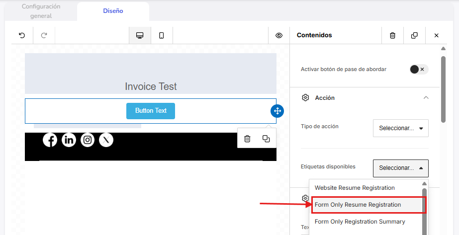Click the Facebook social icon
This screenshot has width=459, height=235.
[x=50, y=140]
